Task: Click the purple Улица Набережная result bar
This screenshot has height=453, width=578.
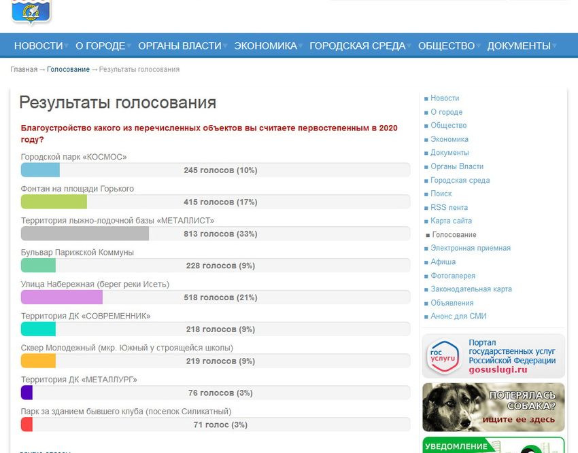Action: click(x=62, y=297)
